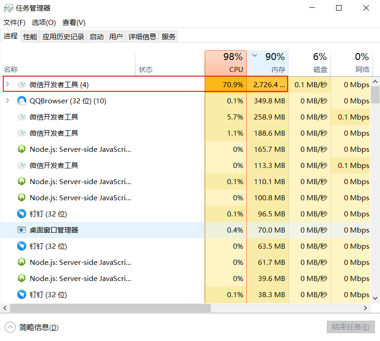Close the Task Manager window
Image resolution: width=380 pixels, height=341 pixels.
tap(366, 8)
